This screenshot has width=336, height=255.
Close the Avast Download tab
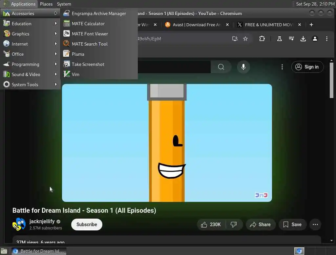[227, 25]
